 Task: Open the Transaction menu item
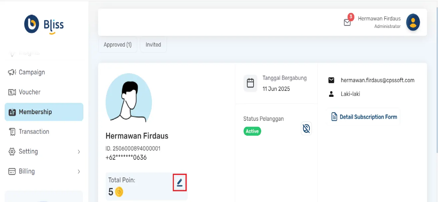point(34,132)
